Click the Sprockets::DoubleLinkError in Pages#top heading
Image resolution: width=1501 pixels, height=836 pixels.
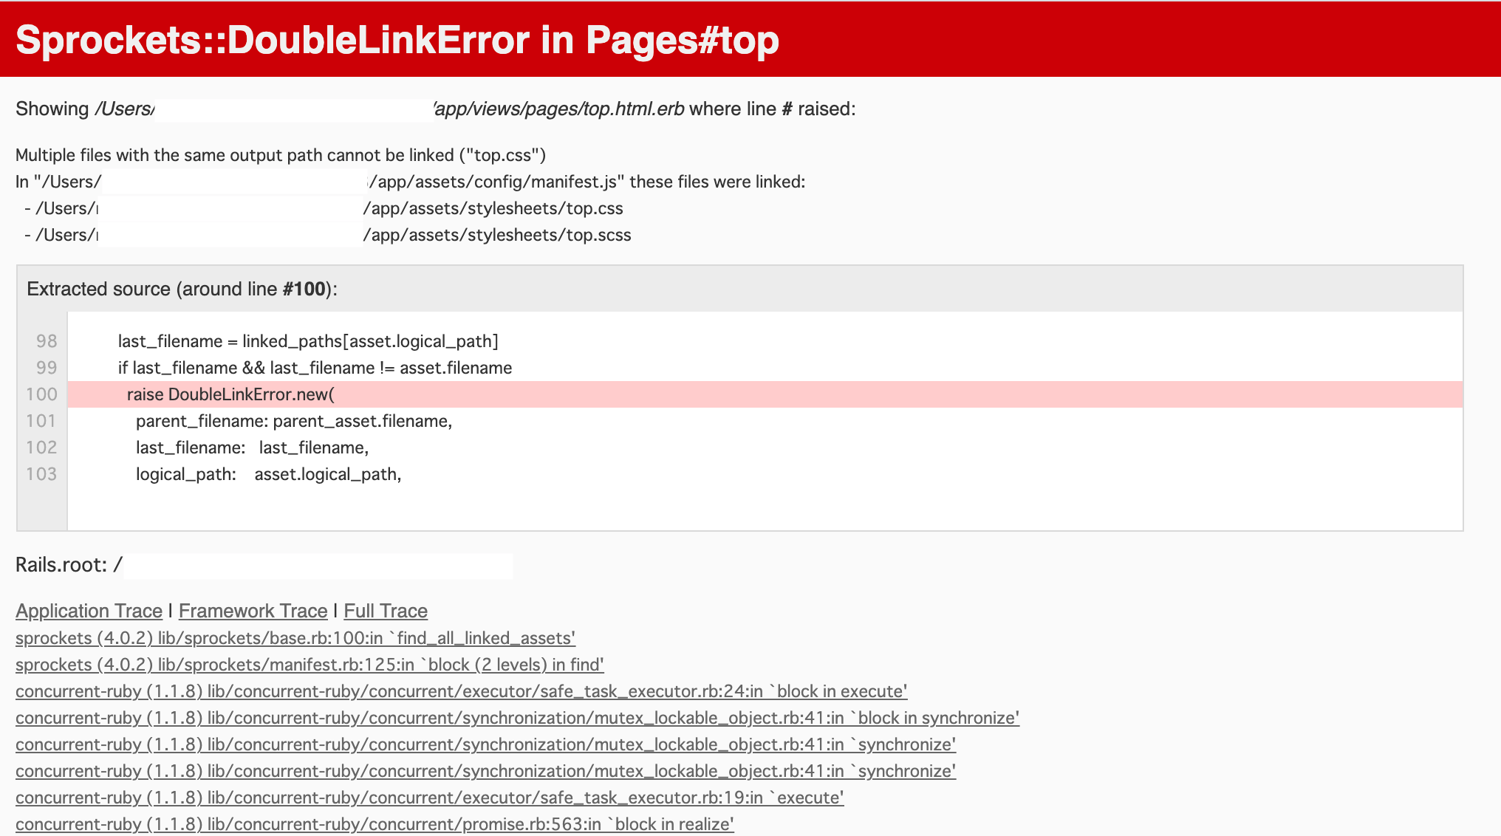tap(397, 40)
